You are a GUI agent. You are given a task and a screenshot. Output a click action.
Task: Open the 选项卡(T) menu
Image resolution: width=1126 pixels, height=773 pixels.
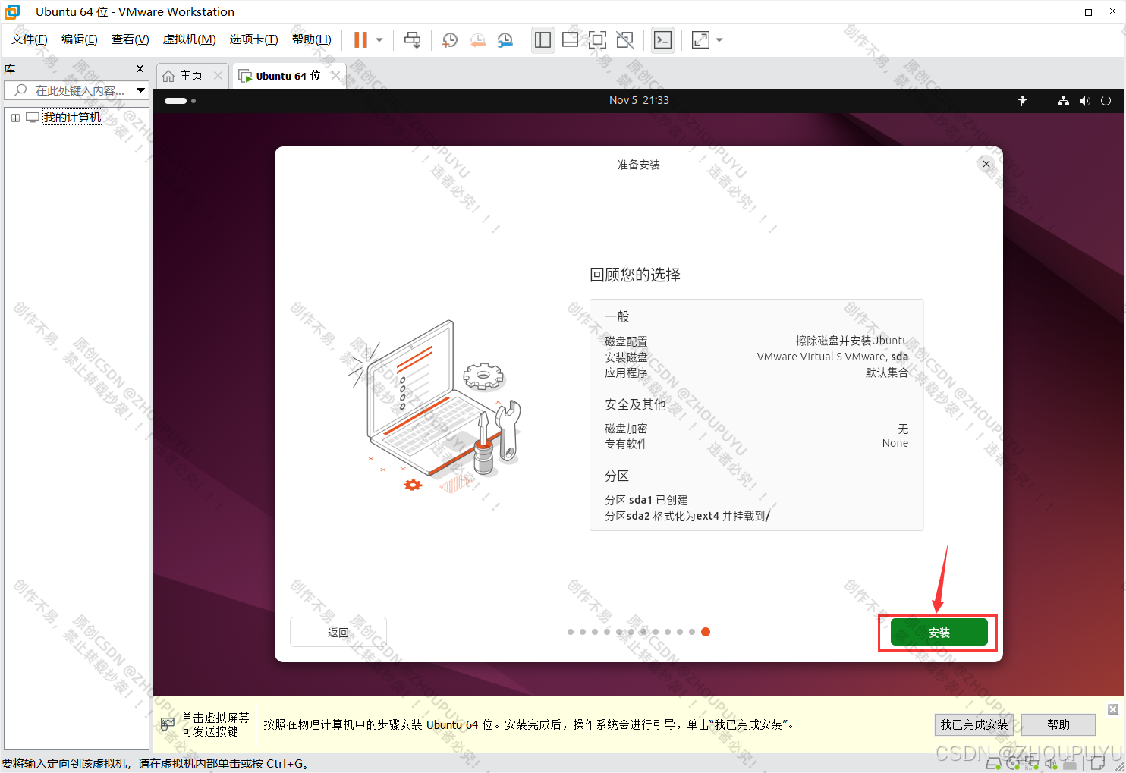point(253,39)
